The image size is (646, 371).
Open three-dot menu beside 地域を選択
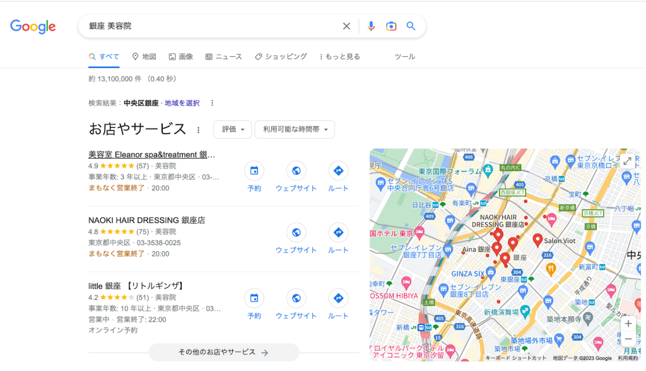(212, 103)
